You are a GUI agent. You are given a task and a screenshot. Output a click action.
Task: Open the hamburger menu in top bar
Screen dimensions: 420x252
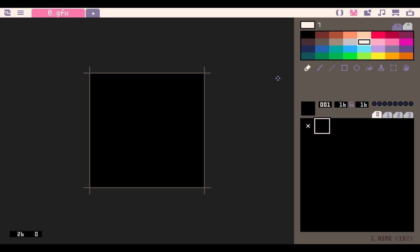click(21, 13)
